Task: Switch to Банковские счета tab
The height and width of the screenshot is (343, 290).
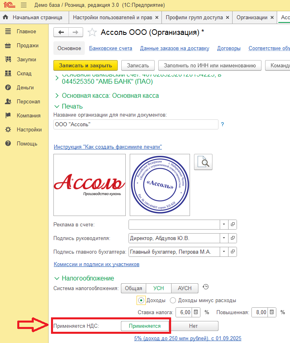Action: click(110, 48)
